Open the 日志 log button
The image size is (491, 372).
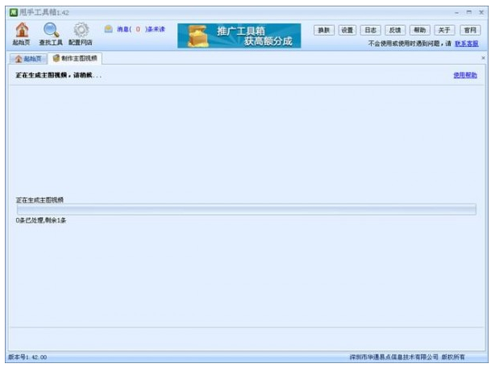[x=370, y=30]
